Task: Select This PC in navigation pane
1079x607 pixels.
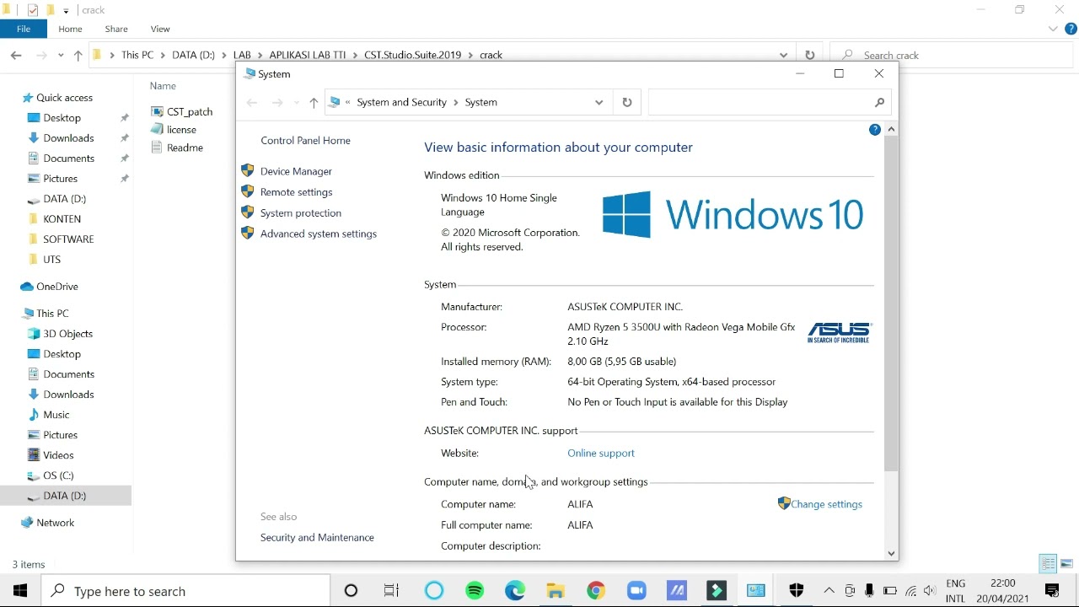Action: (x=52, y=314)
